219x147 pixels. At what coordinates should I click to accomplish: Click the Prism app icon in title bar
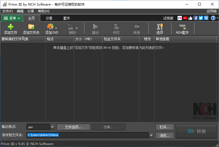(5, 4)
